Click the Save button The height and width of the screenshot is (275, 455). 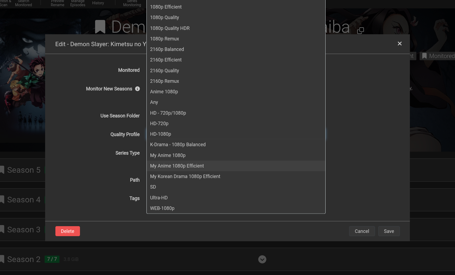[389, 231]
